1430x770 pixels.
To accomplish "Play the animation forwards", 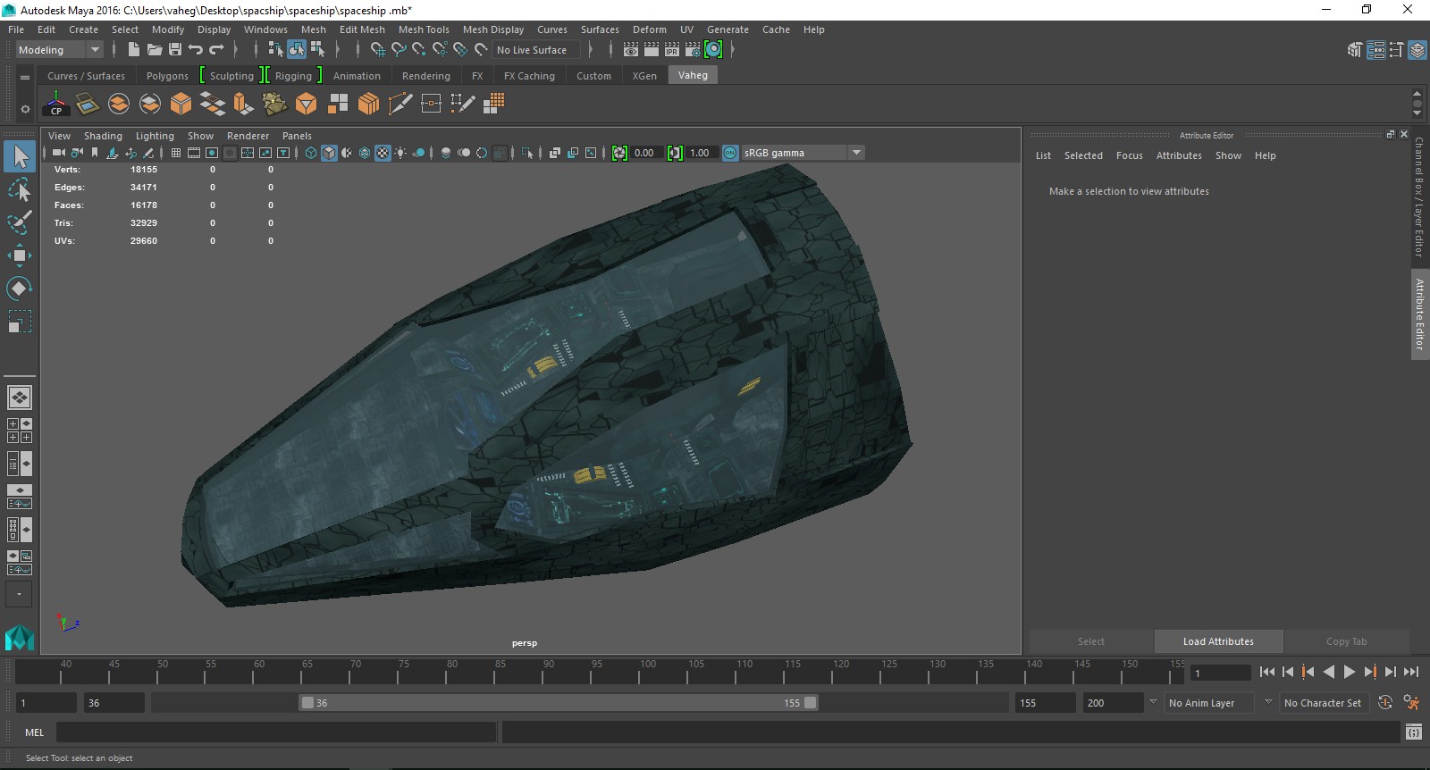I will pos(1350,673).
